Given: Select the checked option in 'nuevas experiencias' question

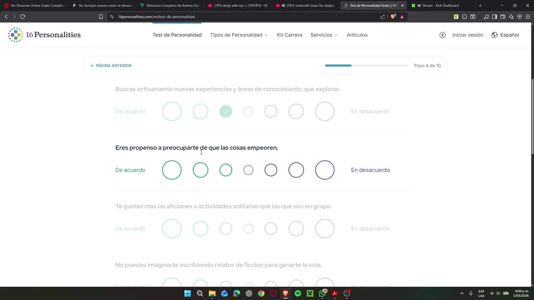Looking at the screenshot, I should [226, 111].
